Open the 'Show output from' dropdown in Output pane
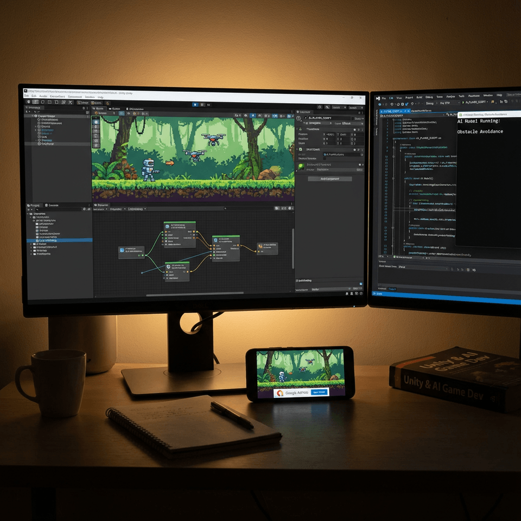Screen dimensions: 521x521 click(423, 267)
